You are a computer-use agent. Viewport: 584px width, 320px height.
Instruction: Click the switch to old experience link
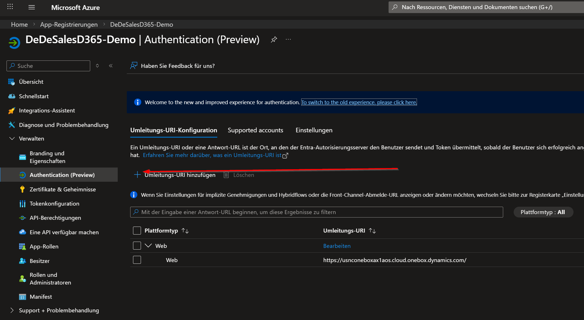coord(359,102)
